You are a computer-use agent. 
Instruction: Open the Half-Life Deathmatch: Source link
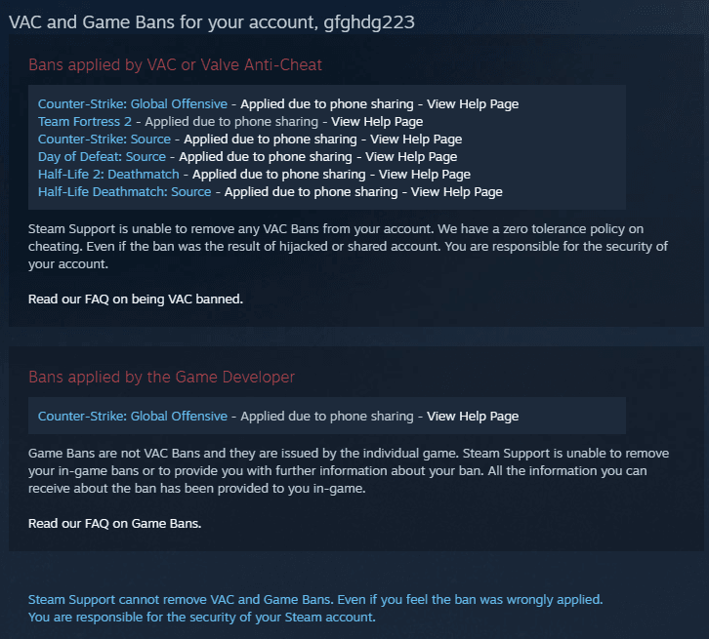(x=124, y=192)
